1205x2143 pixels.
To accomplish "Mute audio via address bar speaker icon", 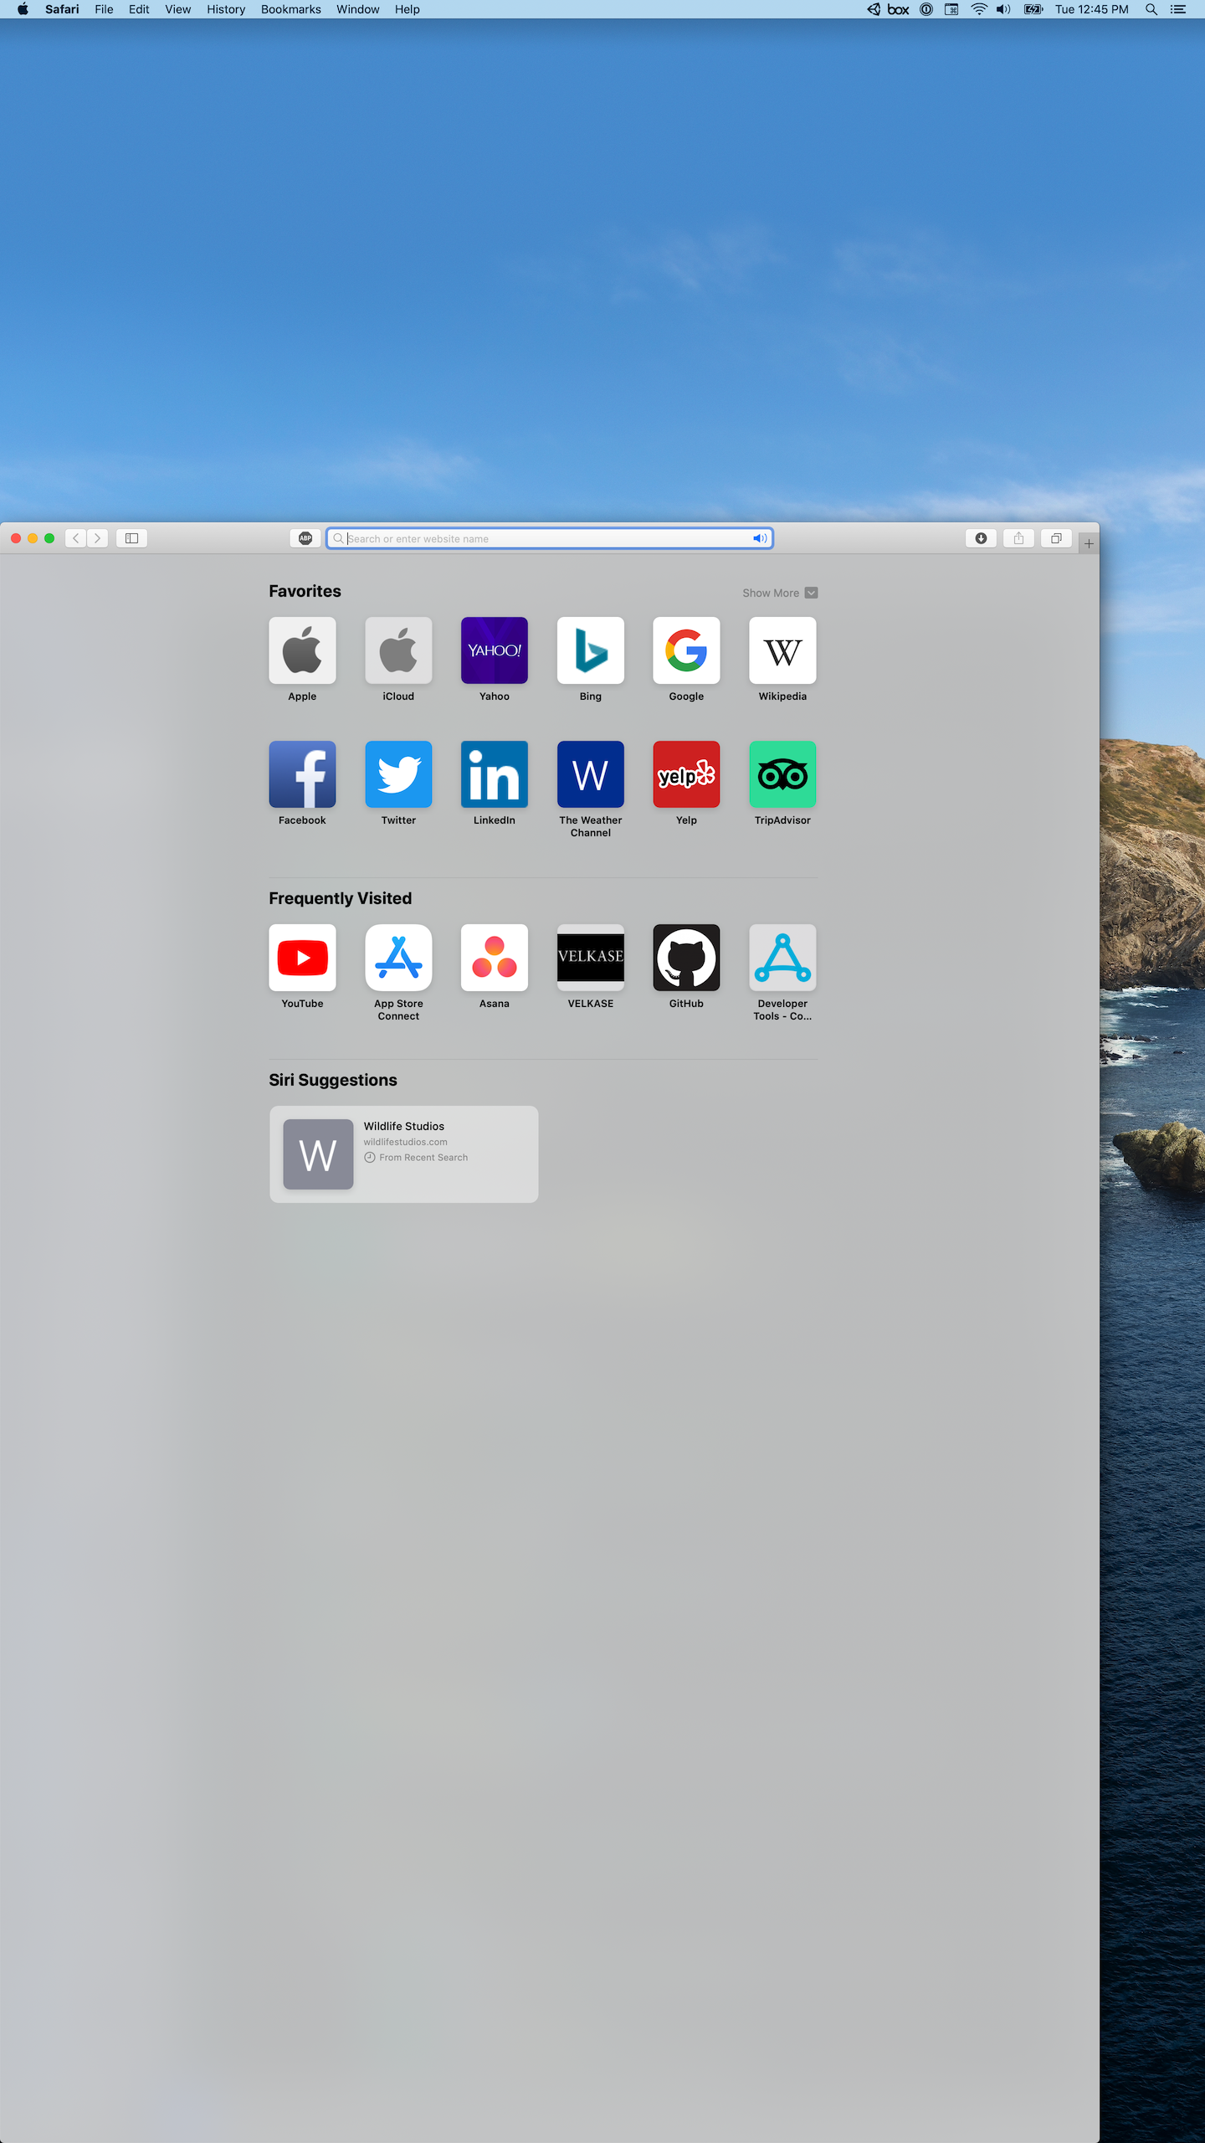I will [760, 538].
